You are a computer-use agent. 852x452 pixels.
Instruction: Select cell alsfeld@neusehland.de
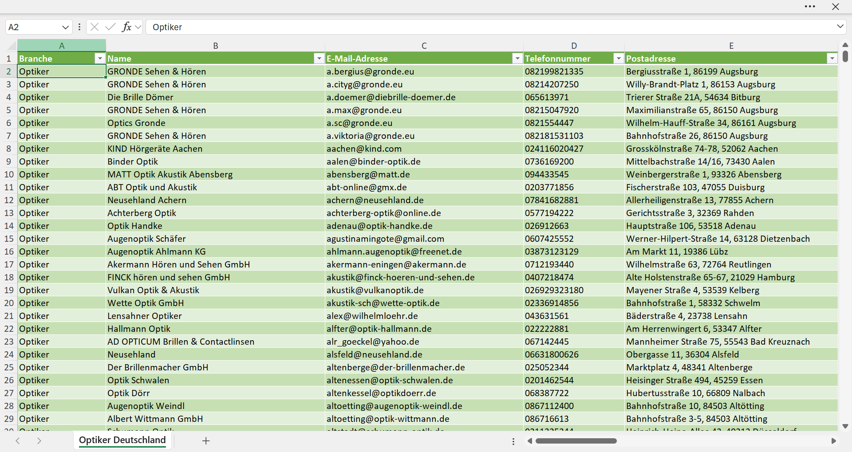[424, 354]
